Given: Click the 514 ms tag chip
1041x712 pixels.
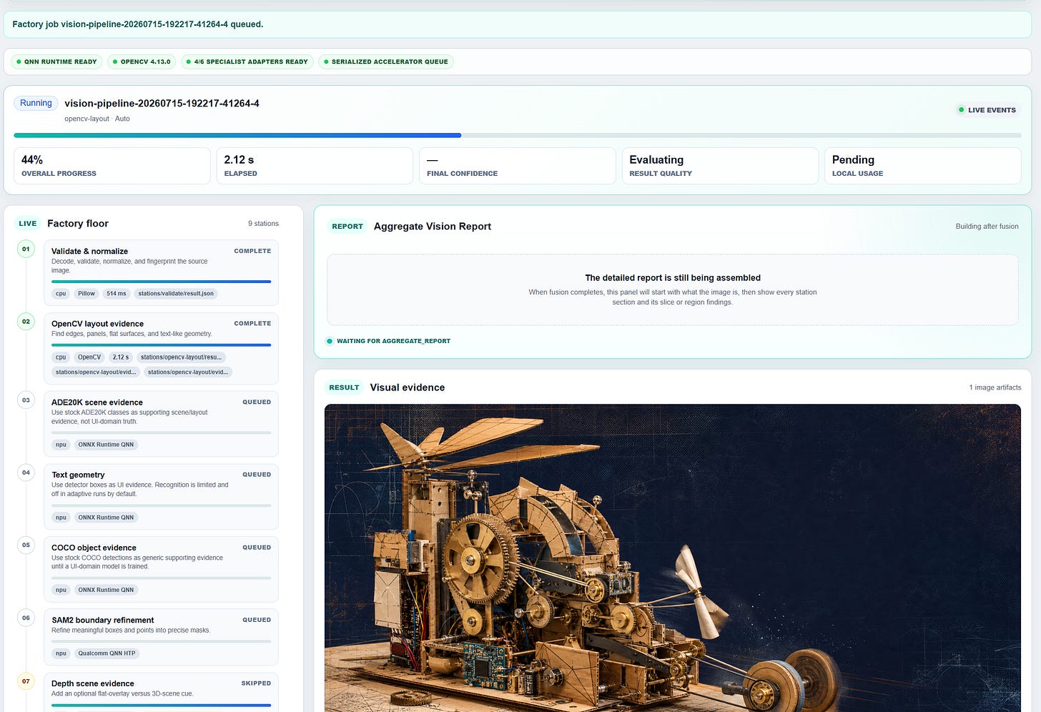Looking at the screenshot, I should point(117,294).
